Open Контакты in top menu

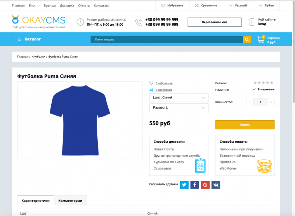(101, 5)
